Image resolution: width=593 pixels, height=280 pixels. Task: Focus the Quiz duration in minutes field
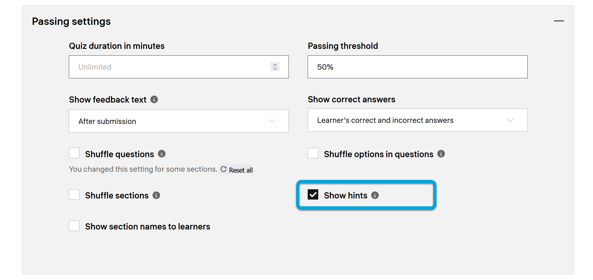[170, 67]
